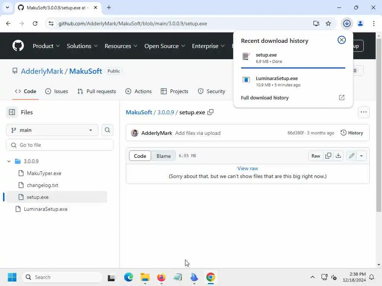Collapse the Files side panel icon
Viewport: 382px width, 286px height.
(12, 112)
